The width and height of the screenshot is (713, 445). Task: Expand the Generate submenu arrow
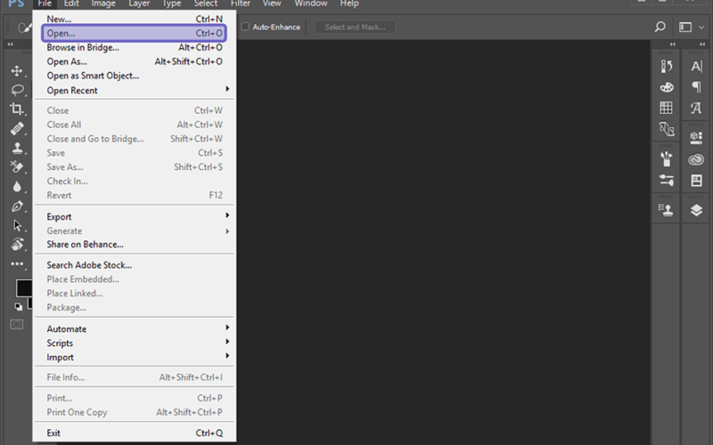[227, 231]
